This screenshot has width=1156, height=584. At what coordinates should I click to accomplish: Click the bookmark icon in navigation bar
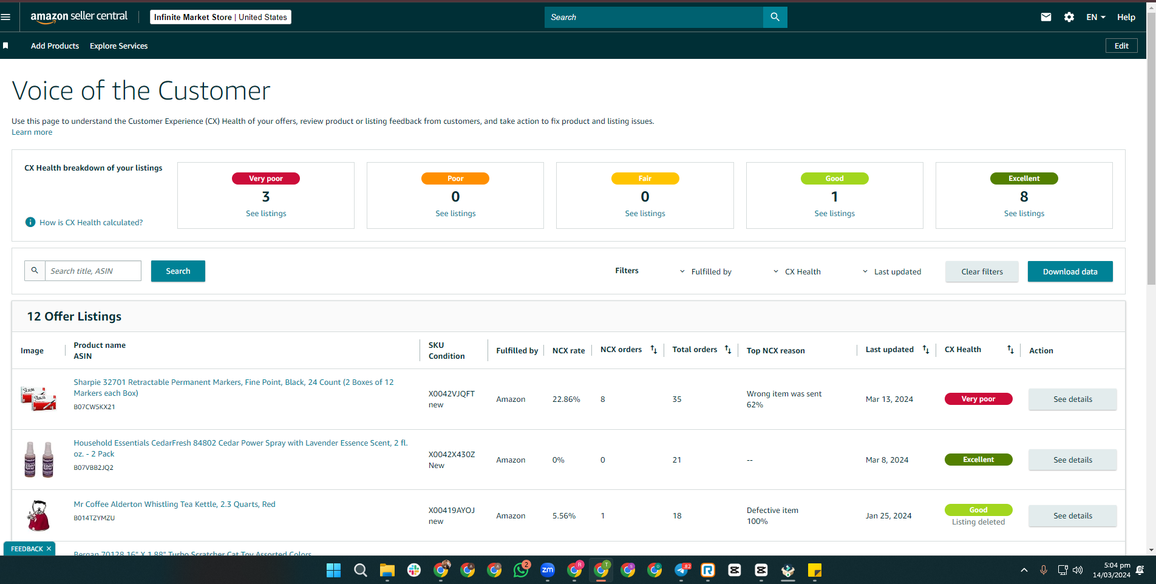coord(5,46)
